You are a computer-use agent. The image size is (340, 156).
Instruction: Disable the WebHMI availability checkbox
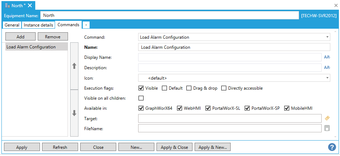coord(180,108)
